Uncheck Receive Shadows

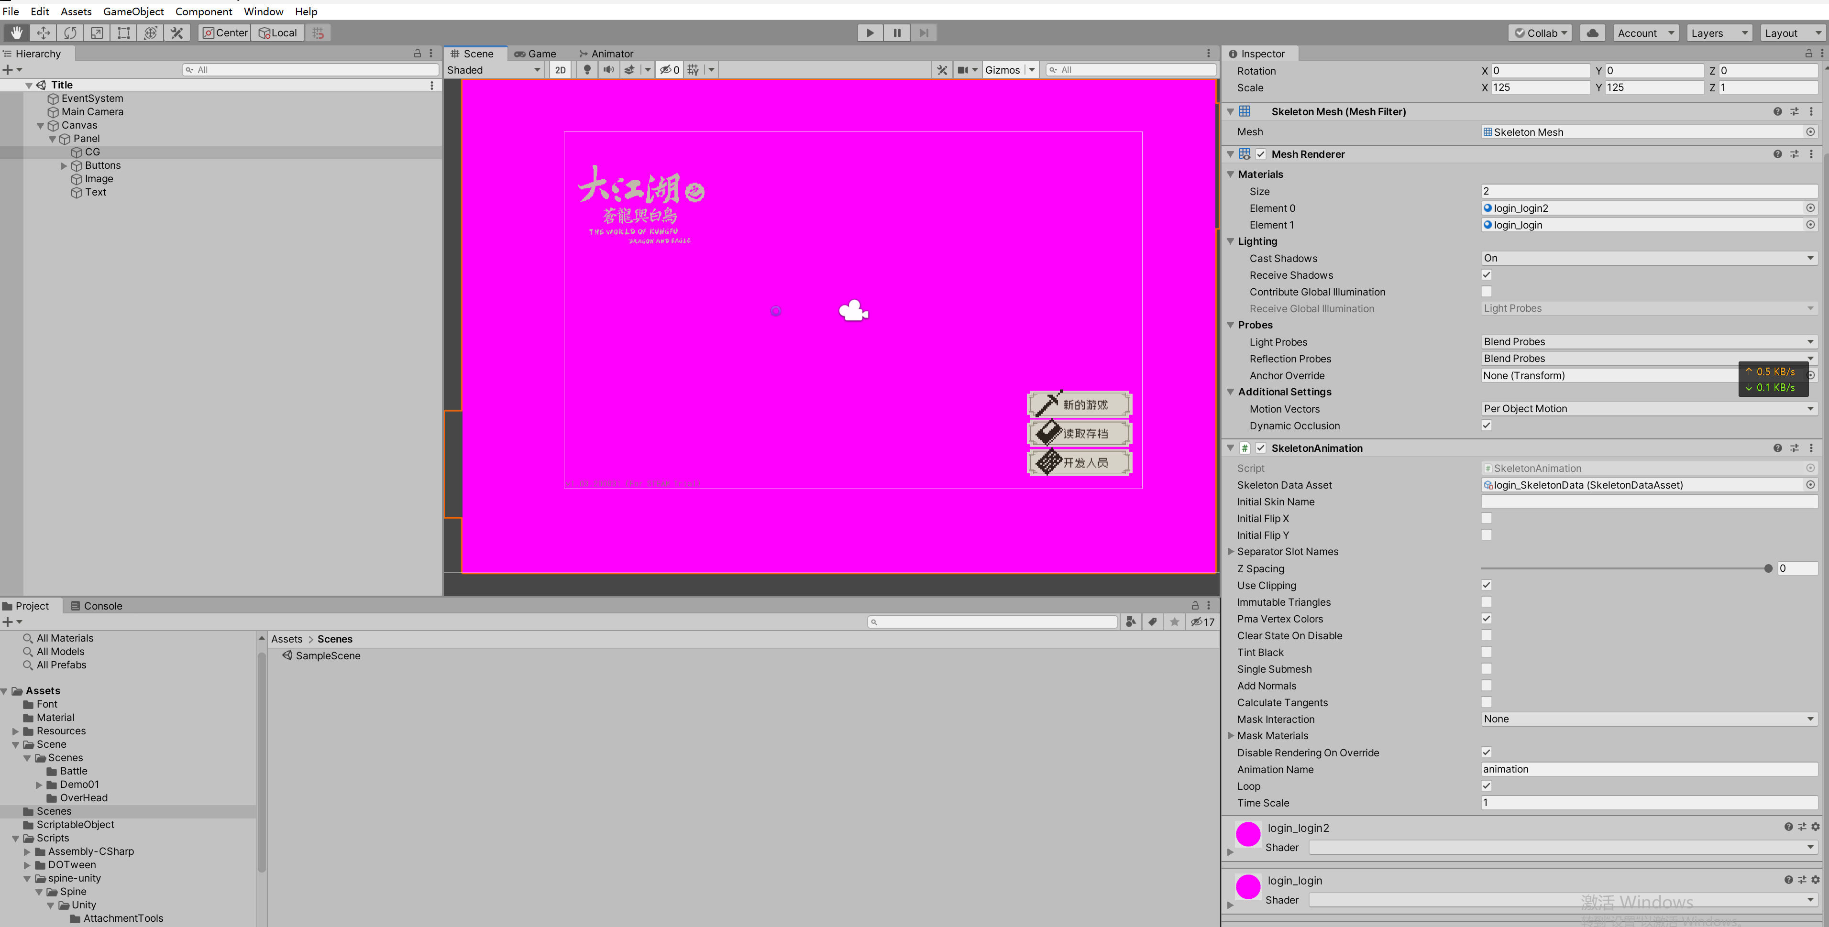(1486, 275)
